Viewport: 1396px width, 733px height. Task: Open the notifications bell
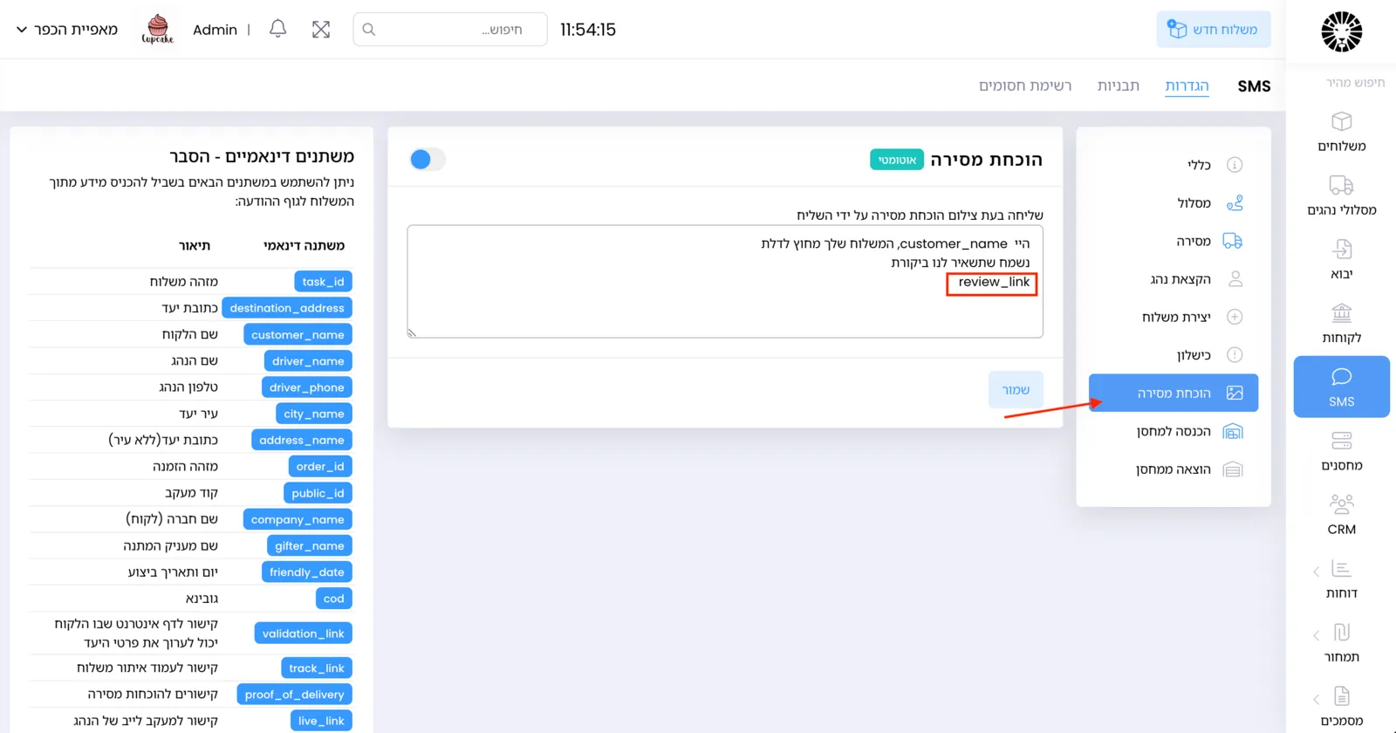pos(277,29)
